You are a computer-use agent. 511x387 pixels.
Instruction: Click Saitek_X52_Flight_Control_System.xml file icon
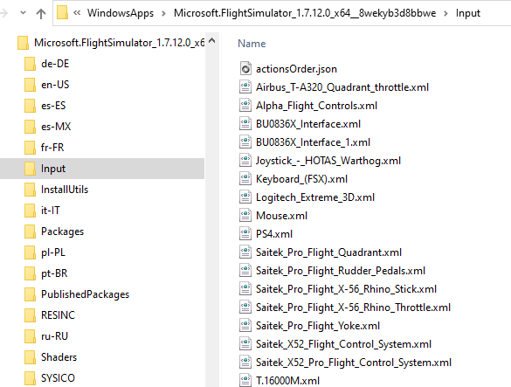(245, 343)
